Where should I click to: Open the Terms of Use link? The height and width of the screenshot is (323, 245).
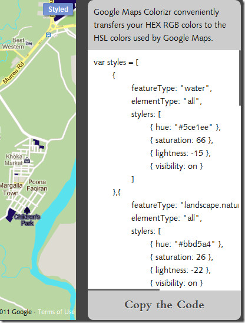pos(56,312)
